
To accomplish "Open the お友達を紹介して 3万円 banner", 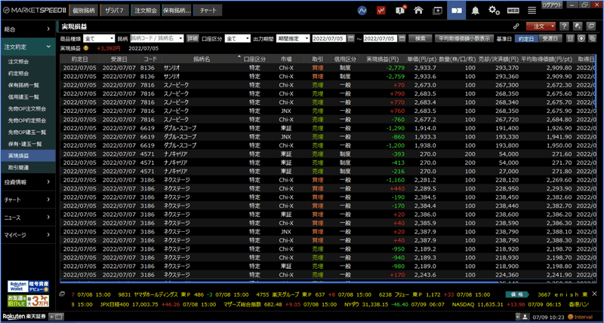I will click(x=28, y=300).
